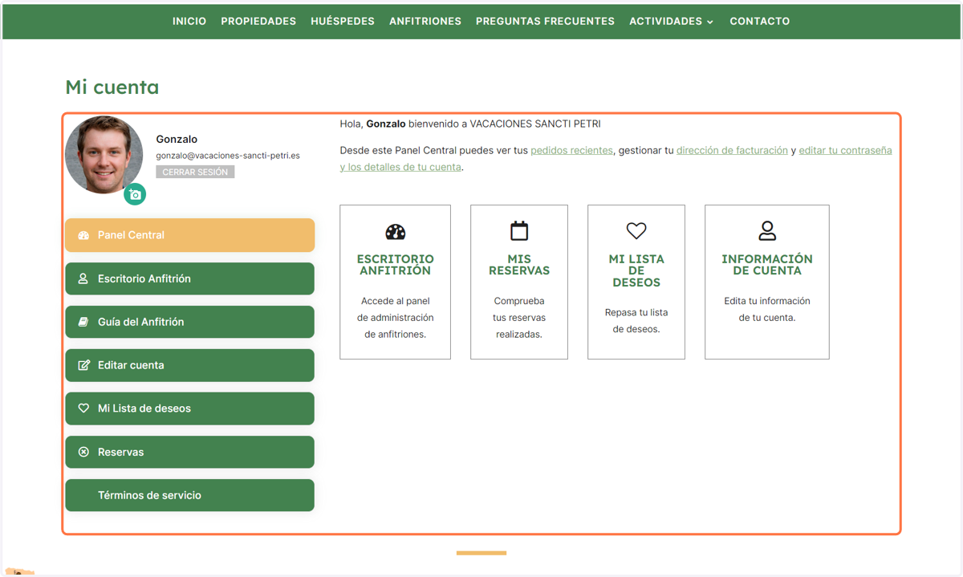
Task: Click text 'Repasa tu lista de deseos.'
Action: pos(636,321)
